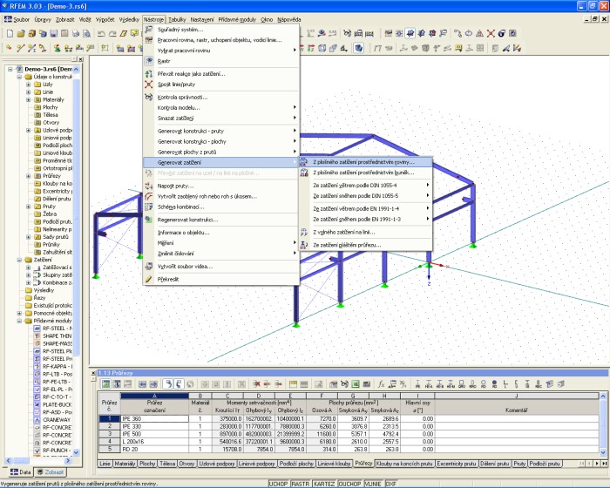Toggle DXF in status bar
The image size is (610, 488).
click(x=391, y=484)
